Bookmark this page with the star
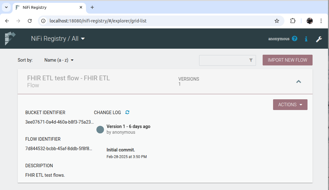Image resolution: width=329 pixels, height=190 pixels. pos(277,21)
